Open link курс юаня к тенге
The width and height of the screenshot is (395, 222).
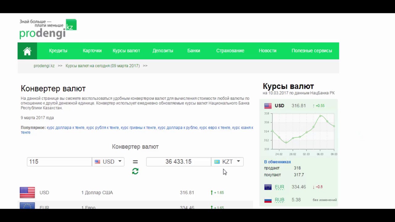click(x=243, y=128)
